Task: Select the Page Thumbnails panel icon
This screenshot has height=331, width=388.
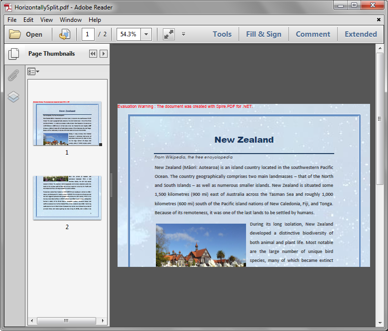Action: pyautogui.click(x=13, y=54)
